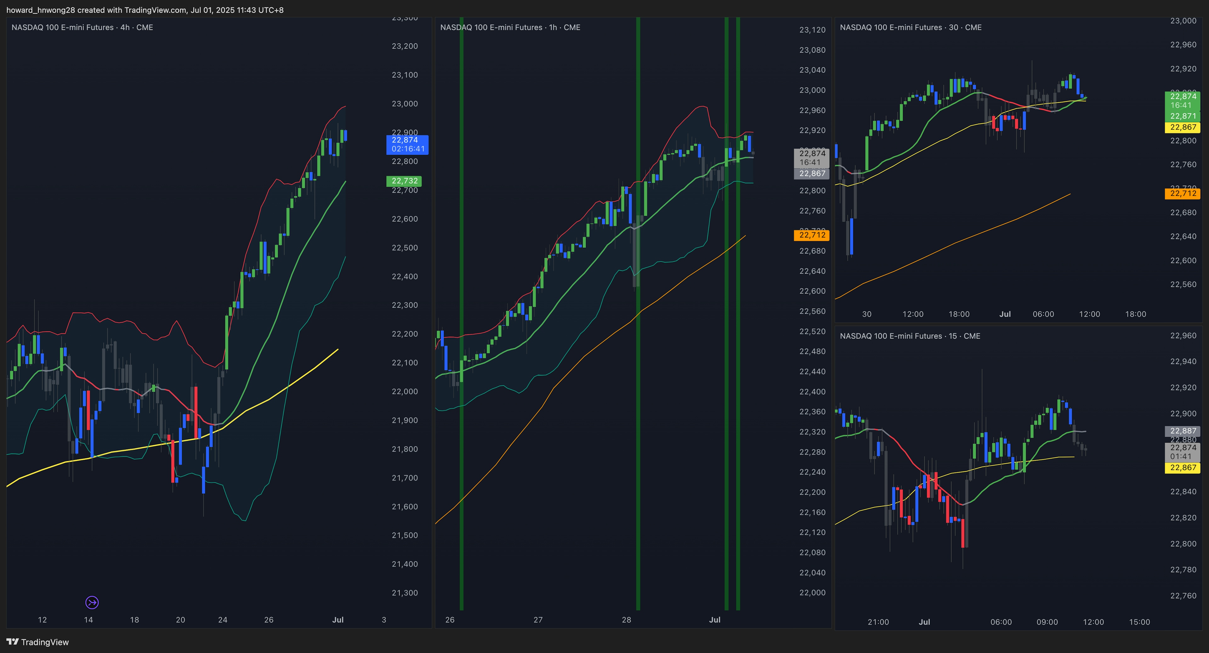Click the gray 22,874 01:41 label on 15-minute chart
1209x653 pixels.
point(1182,452)
